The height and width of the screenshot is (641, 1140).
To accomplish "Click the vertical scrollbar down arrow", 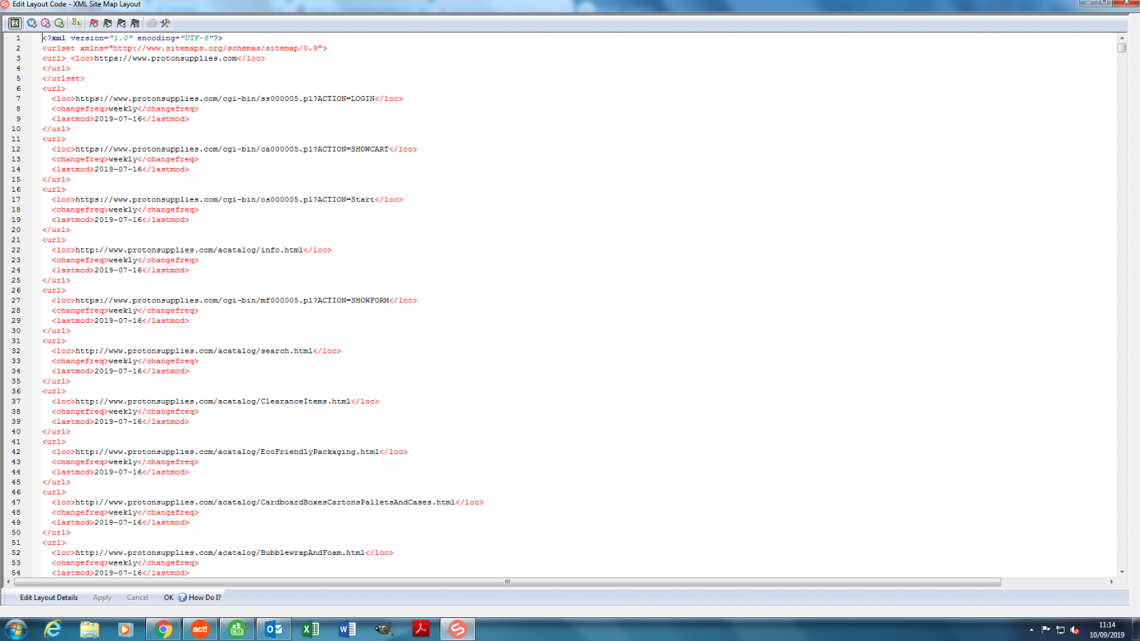I will click(x=1122, y=571).
